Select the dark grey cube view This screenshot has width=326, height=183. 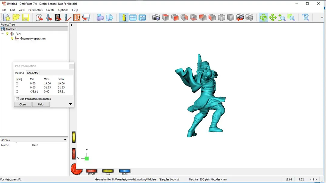[231, 17]
